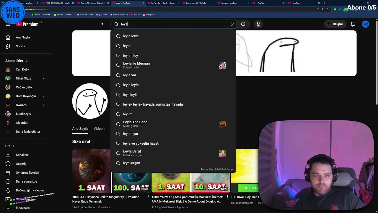Select the suggestion leylim ley
Screen dimensions: 378x213
click(x=173, y=56)
